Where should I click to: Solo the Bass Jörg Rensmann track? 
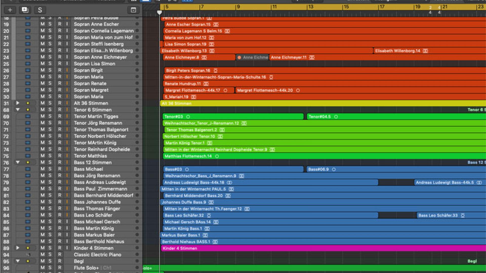pos(50,176)
